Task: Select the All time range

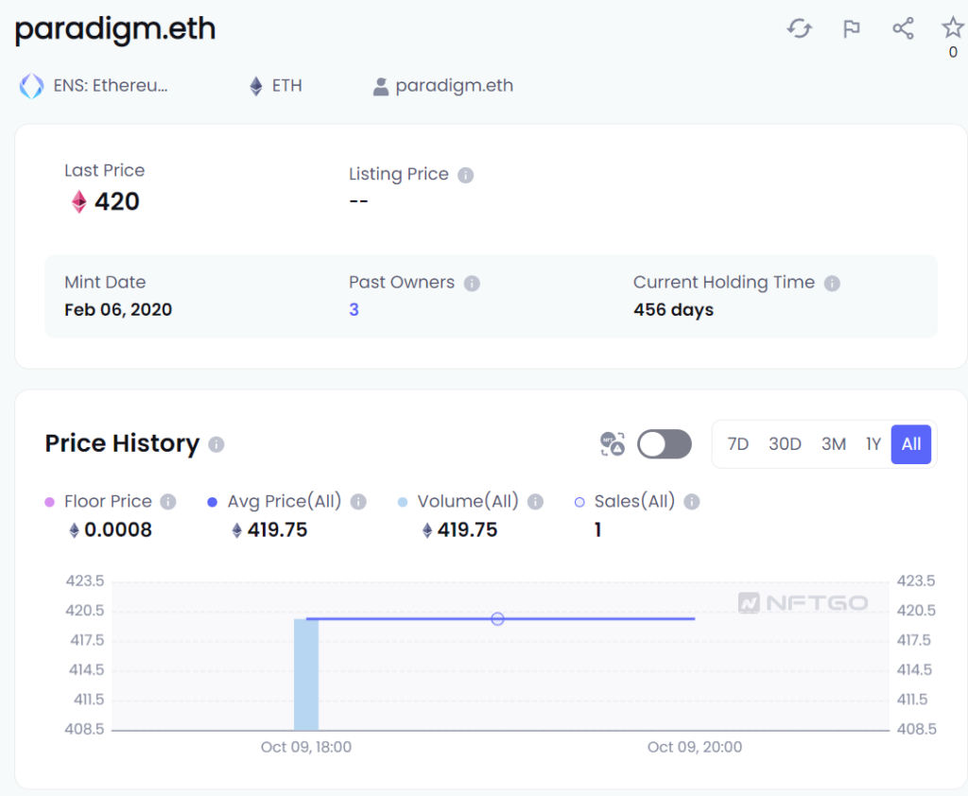Action: (910, 444)
